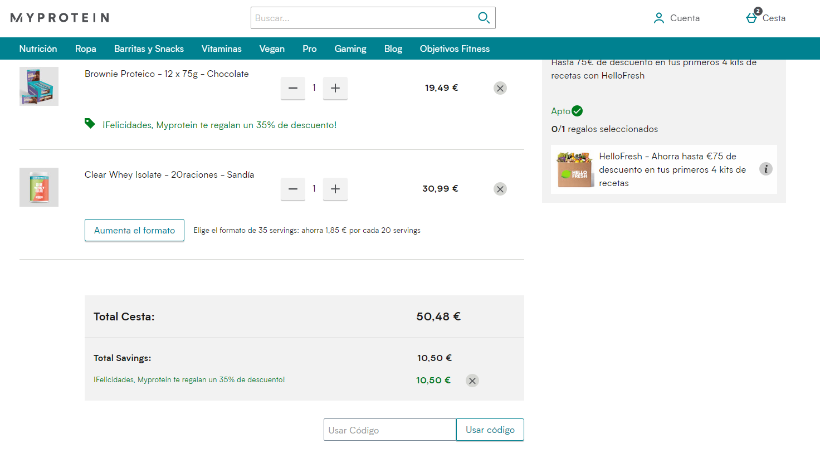
Task: Decrease Clear Whey Isolate quantity
Action: coord(293,189)
